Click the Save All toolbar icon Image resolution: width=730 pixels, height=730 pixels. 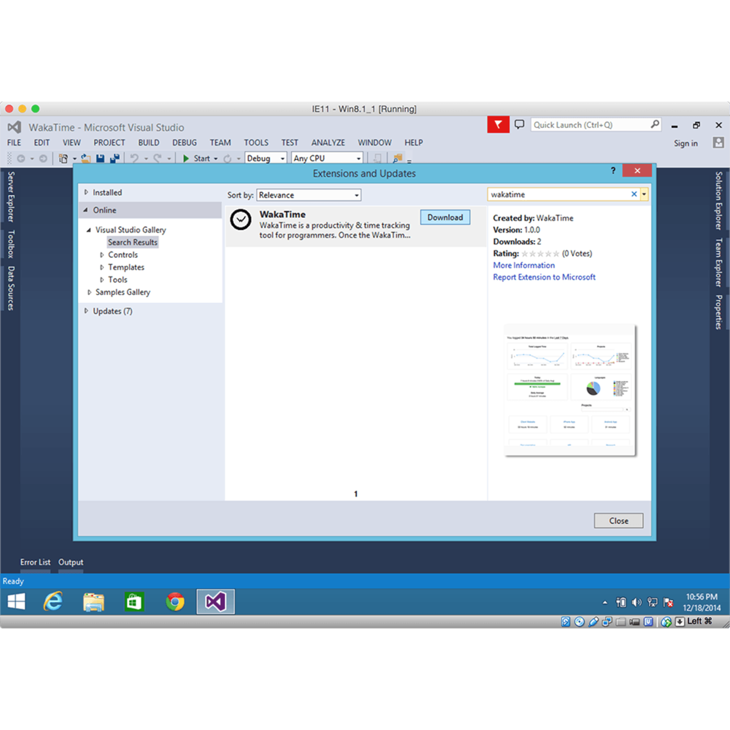pyautogui.click(x=115, y=159)
